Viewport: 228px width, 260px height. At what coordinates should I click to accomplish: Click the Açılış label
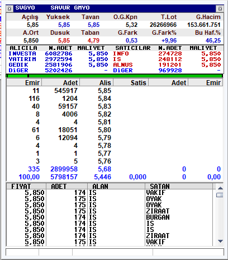pos(30,17)
